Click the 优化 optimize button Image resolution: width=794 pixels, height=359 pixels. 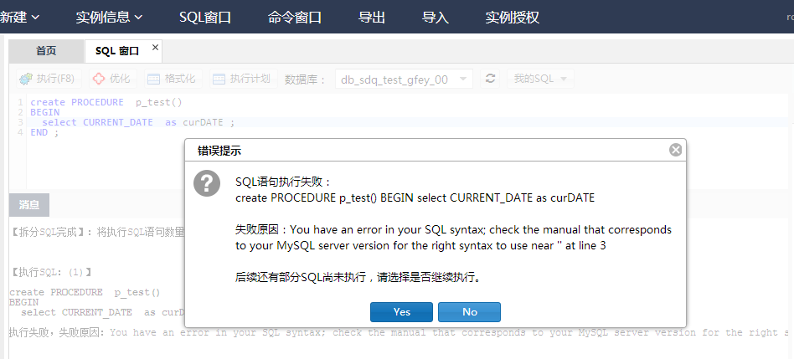[x=111, y=79]
